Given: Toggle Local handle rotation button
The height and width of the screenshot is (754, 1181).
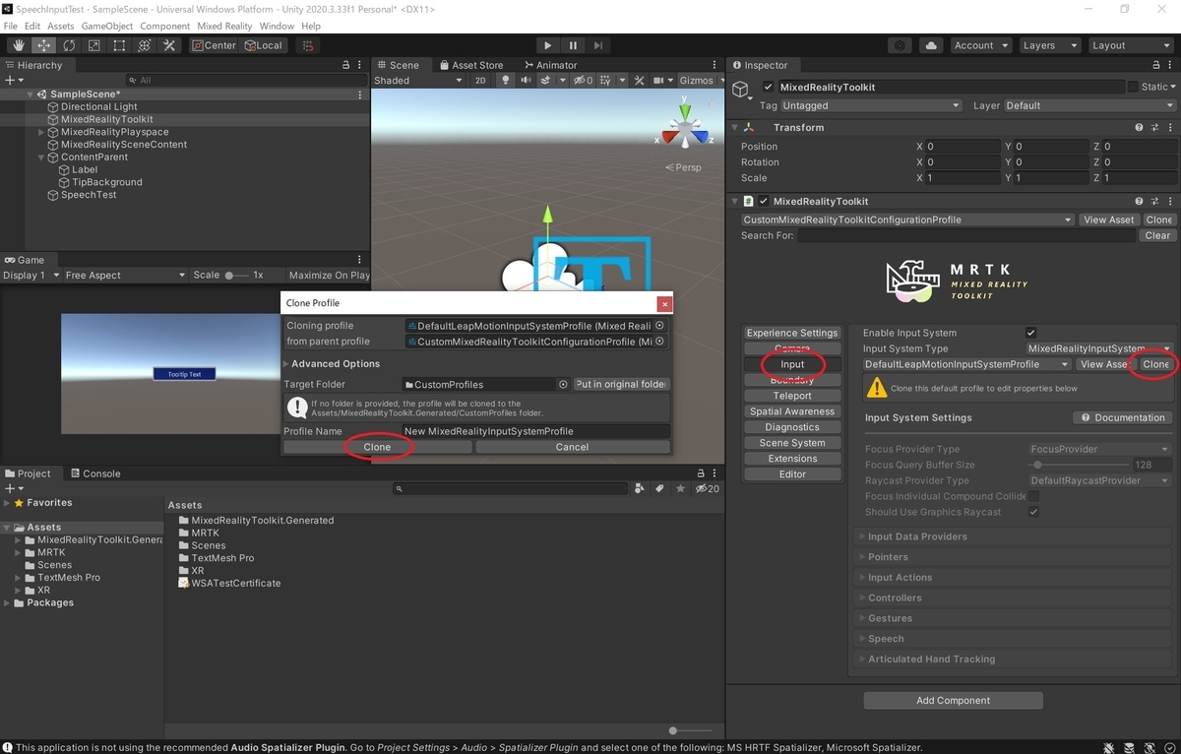Looking at the screenshot, I should coord(265,45).
